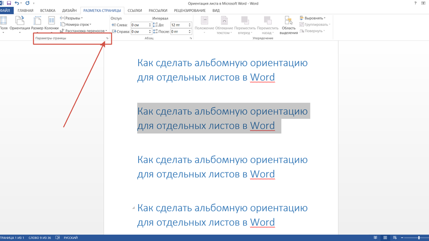Click the СЛОВО 9 ИЗ 36 word count
This screenshot has height=241, width=429.
tap(40, 238)
